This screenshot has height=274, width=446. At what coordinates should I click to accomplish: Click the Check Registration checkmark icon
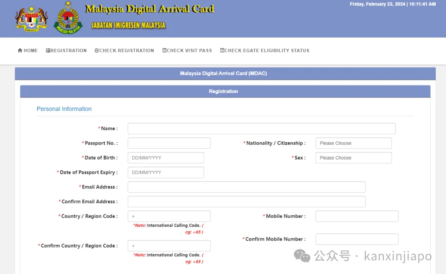97,50
